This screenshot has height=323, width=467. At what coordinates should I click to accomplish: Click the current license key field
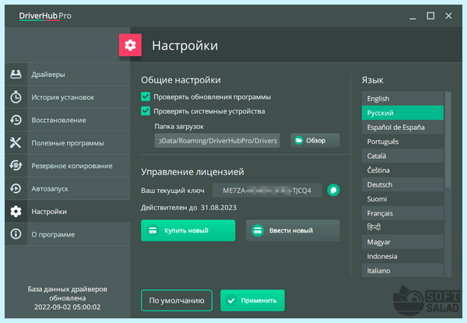click(267, 190)
